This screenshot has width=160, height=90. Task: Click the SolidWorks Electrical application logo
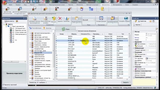4,3
